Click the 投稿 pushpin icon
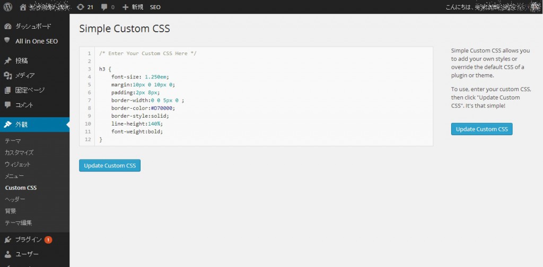 click(x=8, y=61)
